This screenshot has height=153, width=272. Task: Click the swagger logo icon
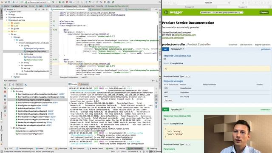point(166,12)
